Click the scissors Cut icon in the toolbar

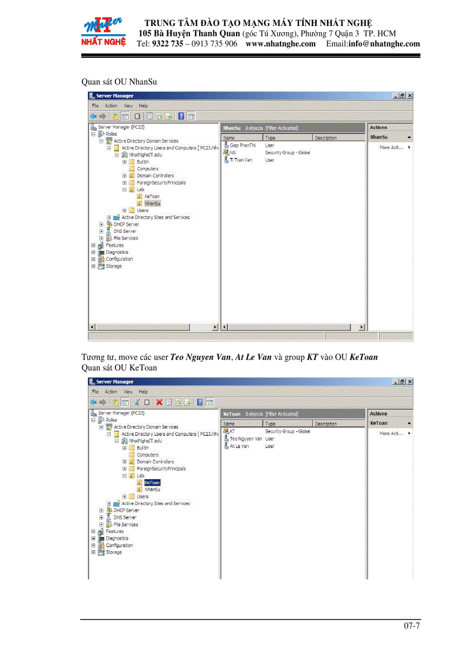138,402
